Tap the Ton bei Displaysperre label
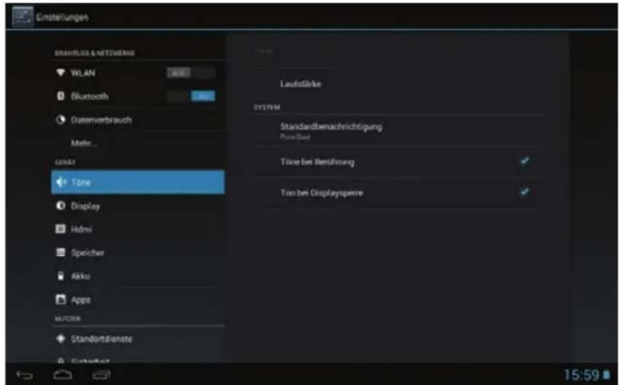 [x=321, y=193]
